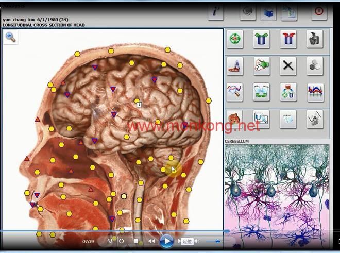Click the cerebellum neurons preview image
The width and height of the screenshot is (340, 253).
(x=277, y=196)
